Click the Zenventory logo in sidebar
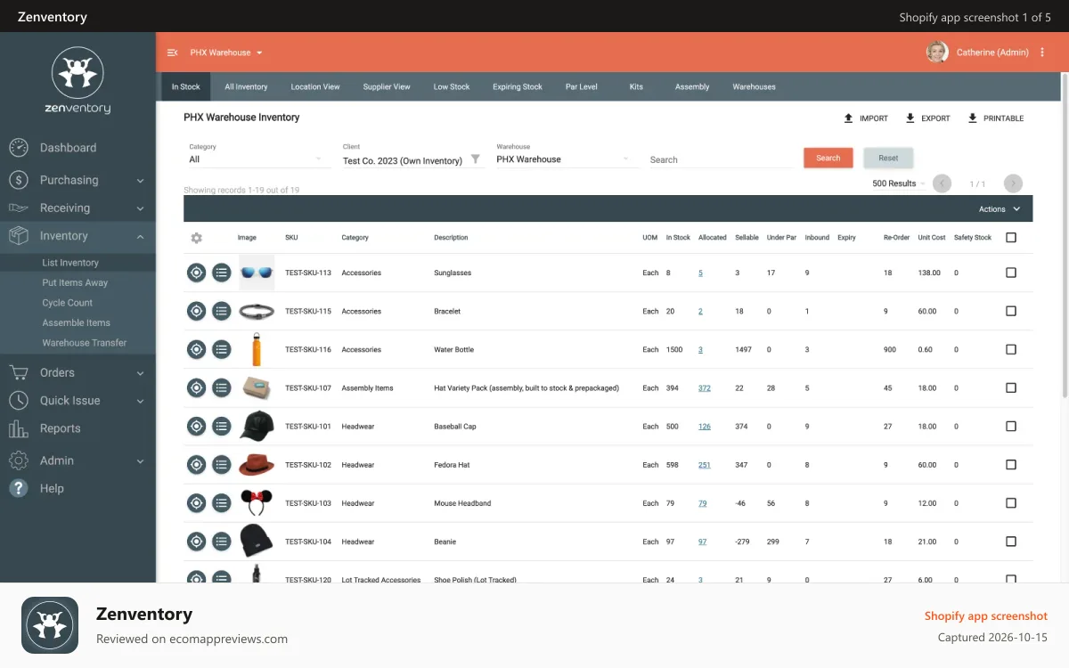This screenshot has height=668, width=1069. point(78,80)
